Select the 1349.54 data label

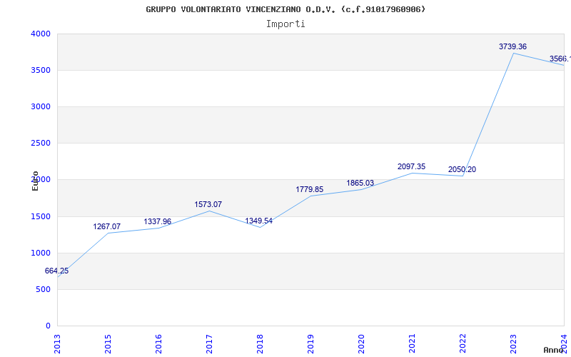258,221
